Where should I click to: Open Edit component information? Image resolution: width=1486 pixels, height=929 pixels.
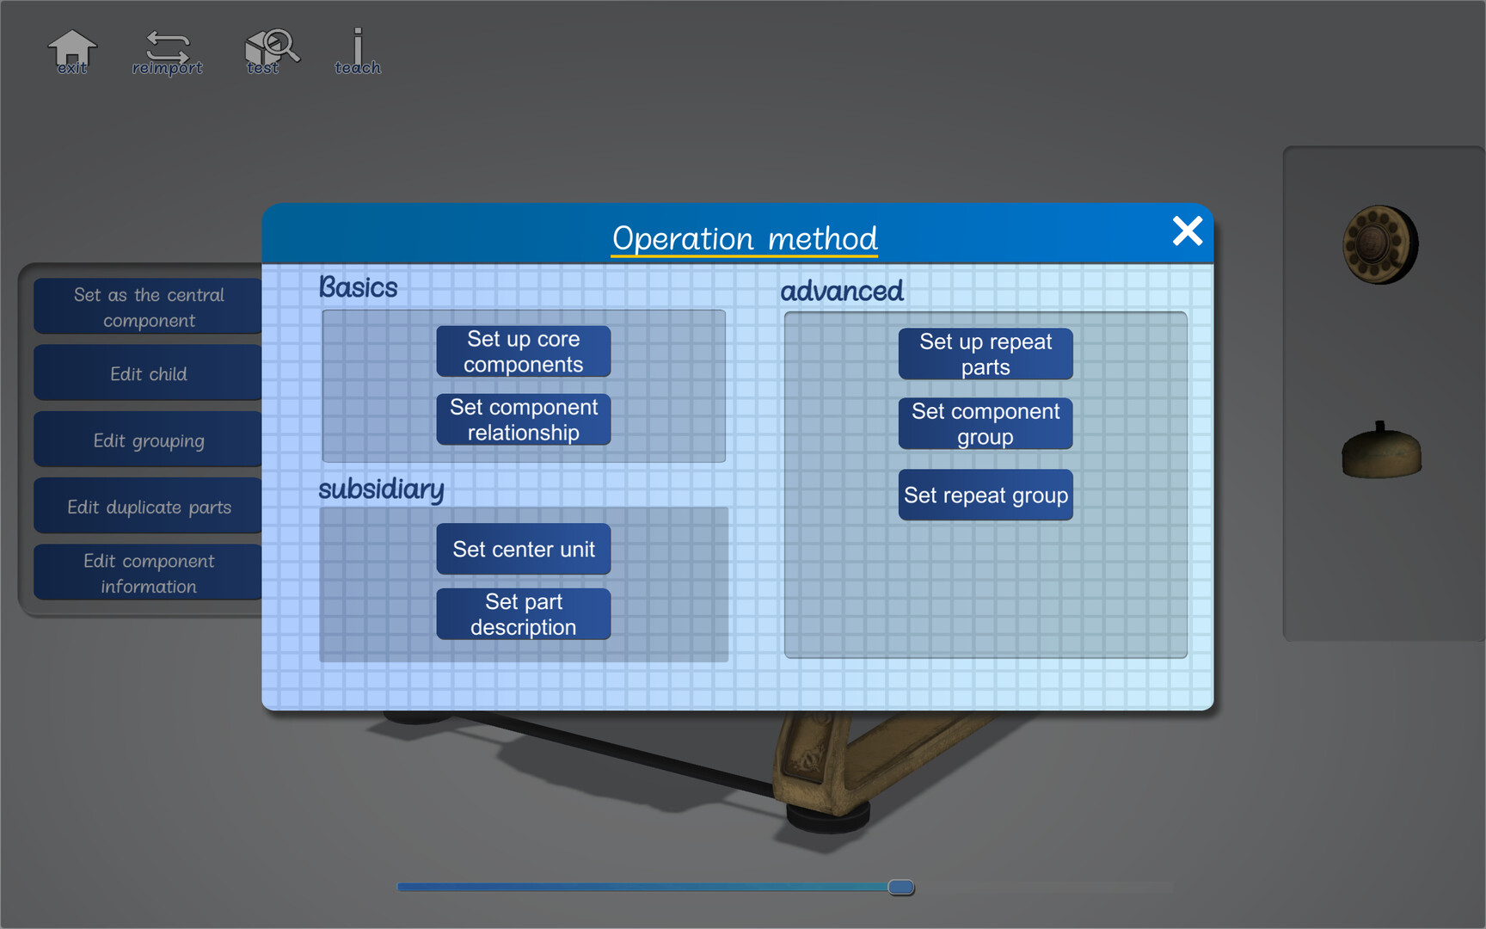pyautogui.click(x=148, y=573)
